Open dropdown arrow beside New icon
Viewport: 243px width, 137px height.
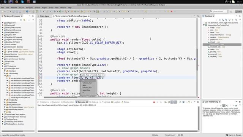pyautogui.click(x=5, y=11)
